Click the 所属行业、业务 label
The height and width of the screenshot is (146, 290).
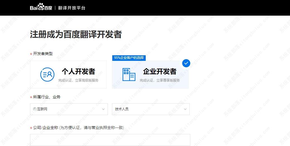pyautogui.click(x=47, y=97)
